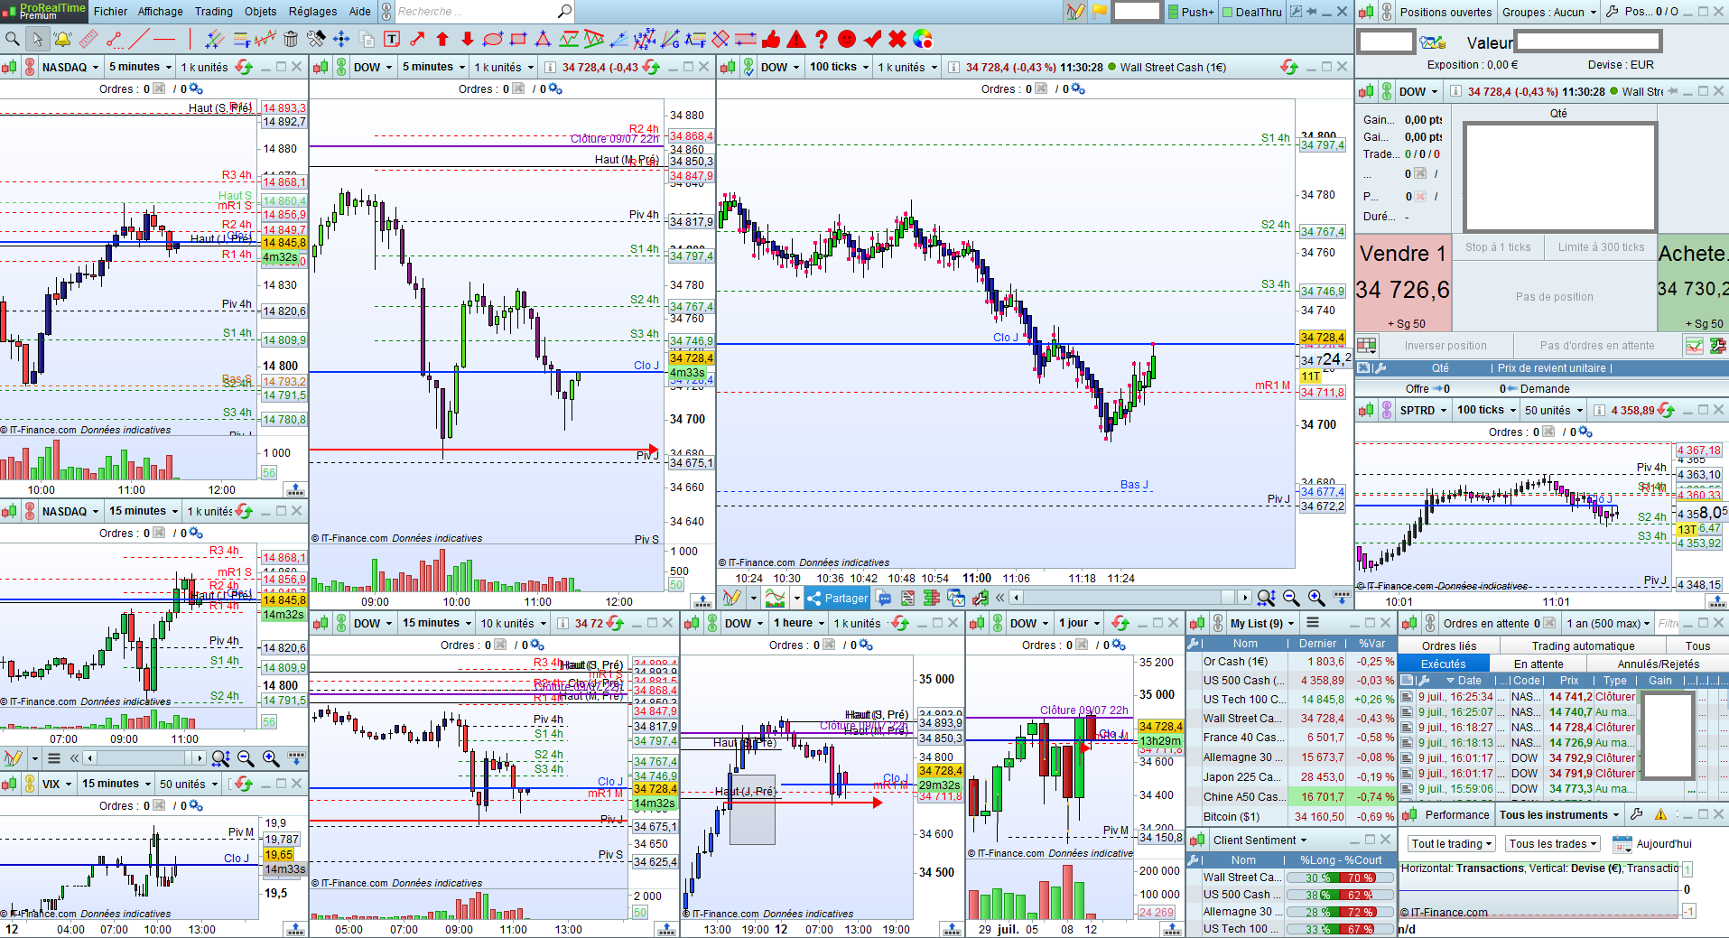Click the red Vendre 1 sell button
1729x938 pixels.
(x=1403, y=284)
